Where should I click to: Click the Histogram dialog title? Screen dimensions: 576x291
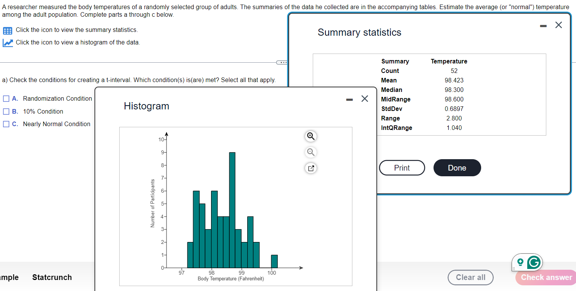pos(146,106)
